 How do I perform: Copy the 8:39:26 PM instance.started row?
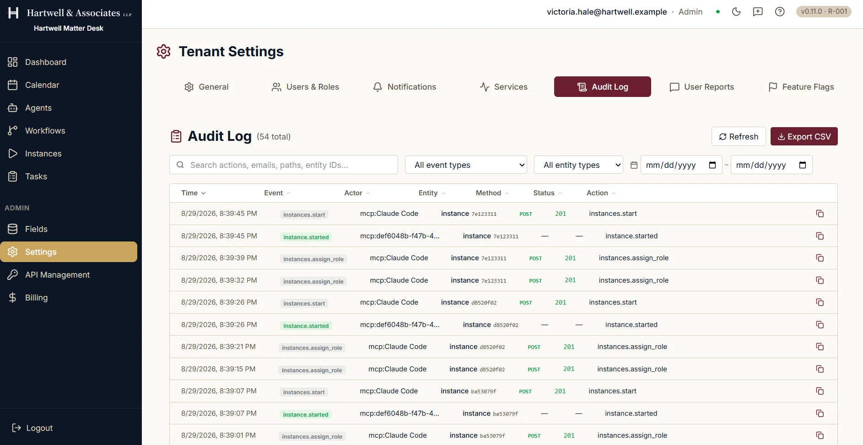pos(820,325)
